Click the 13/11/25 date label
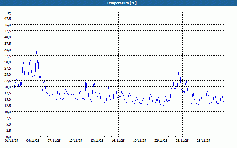Screen dimensions: 237x148 tap(97, 141)
